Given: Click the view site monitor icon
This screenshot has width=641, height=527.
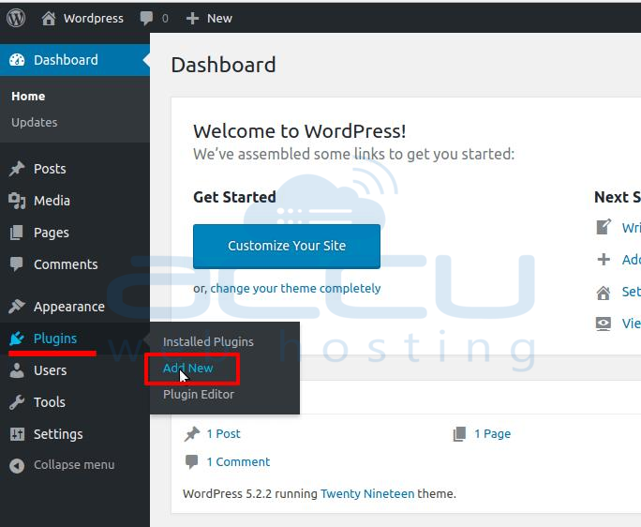Looking at the screenshot, I should 604,324.
